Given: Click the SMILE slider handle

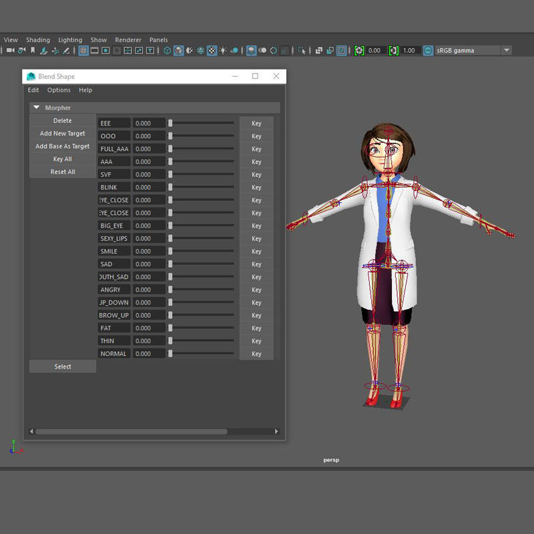Looking at the screenshot, I should pyautogui.click(x=170, y=251).
